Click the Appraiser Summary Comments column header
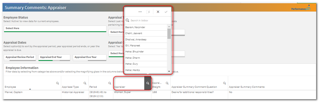 [247, 87]
